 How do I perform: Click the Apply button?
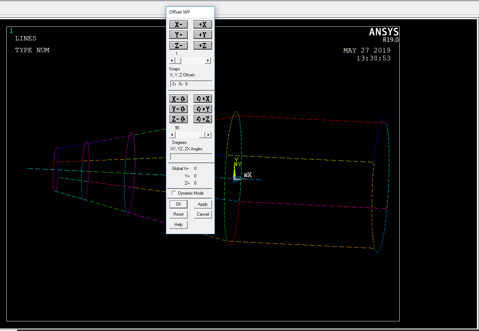pos(203,204)
